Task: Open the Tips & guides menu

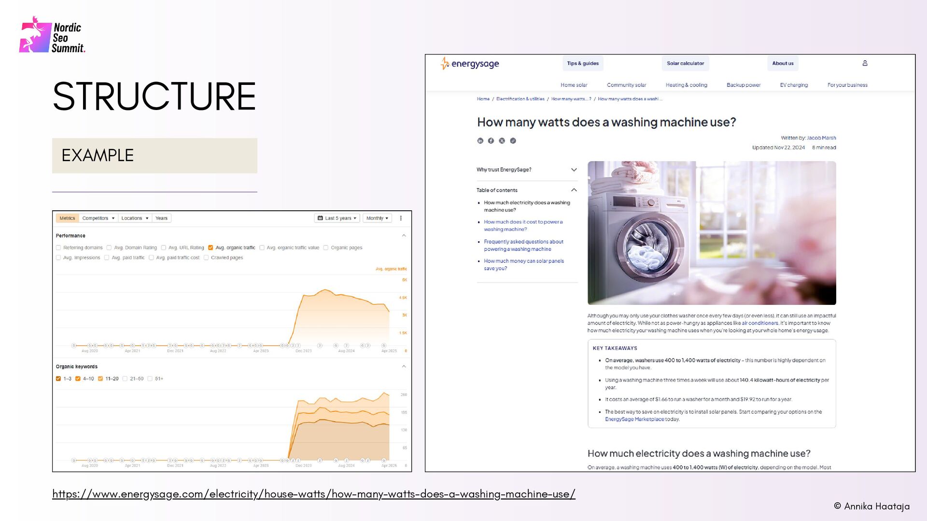Action: point(583,64)
